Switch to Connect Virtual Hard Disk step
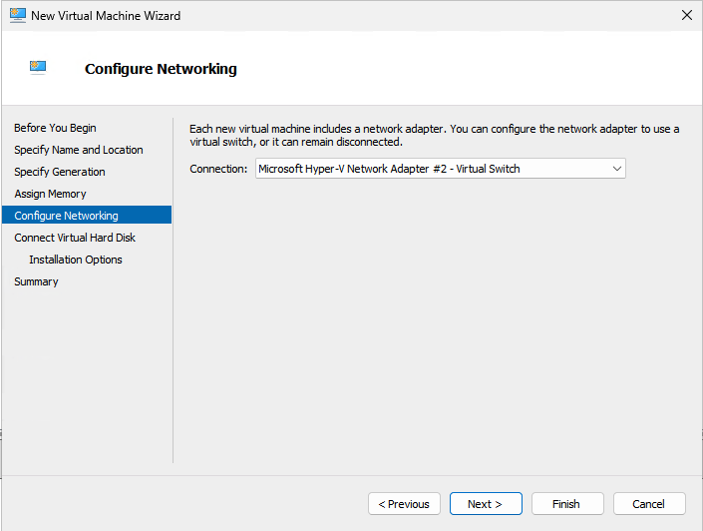The image size is (703, 531). 75,238
